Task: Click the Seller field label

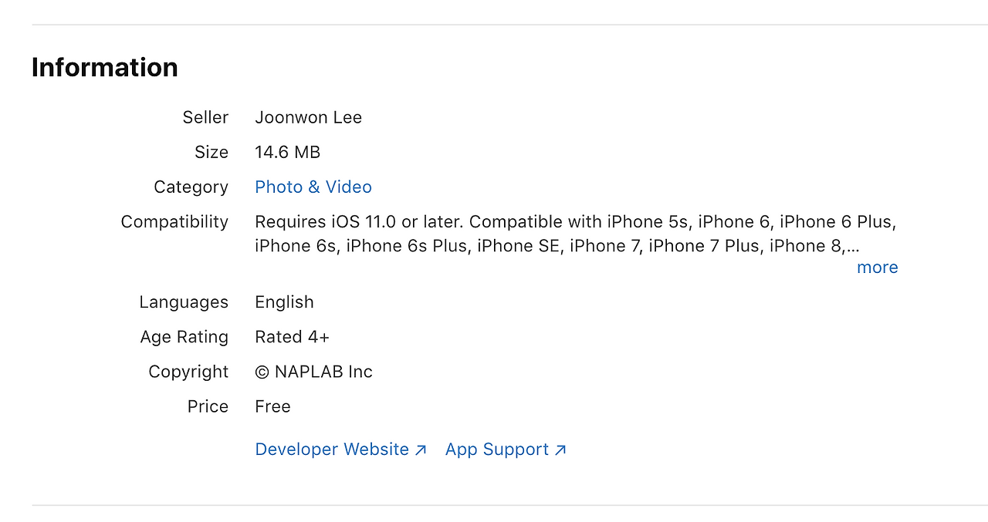Action: click(x=205, y=117)
